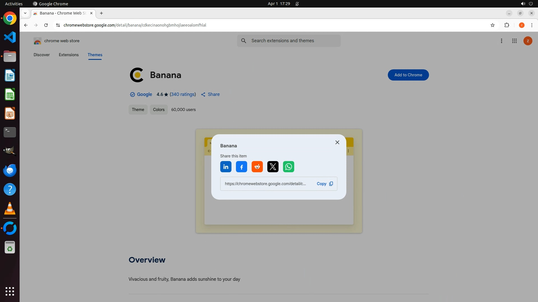Open Chrome Web Store more options menu
Screen dimensions: 538x302
[501, 41]
